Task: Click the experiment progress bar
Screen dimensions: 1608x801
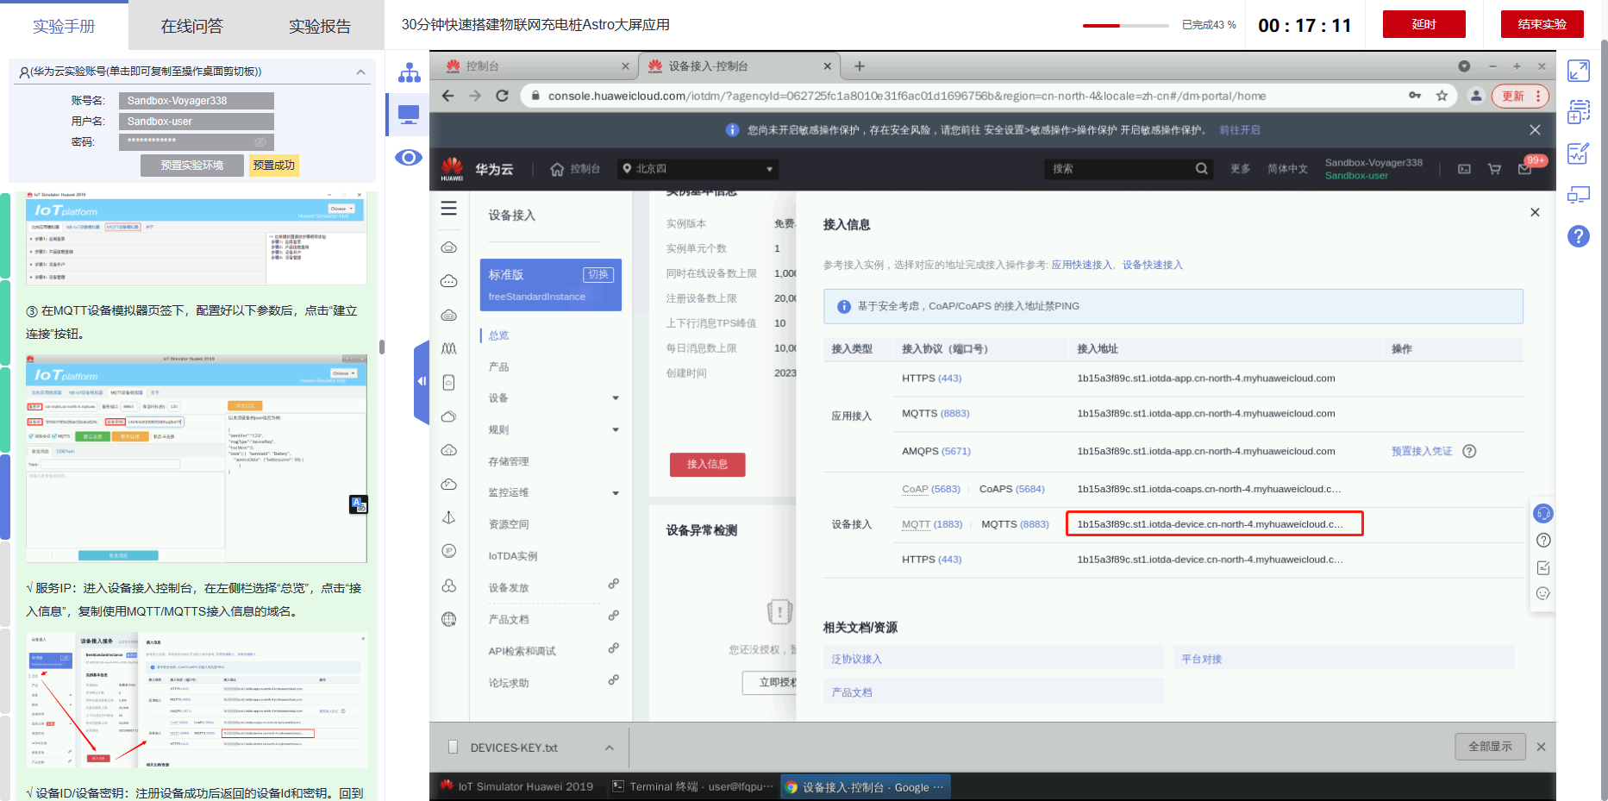Action: pos(1125,25)
